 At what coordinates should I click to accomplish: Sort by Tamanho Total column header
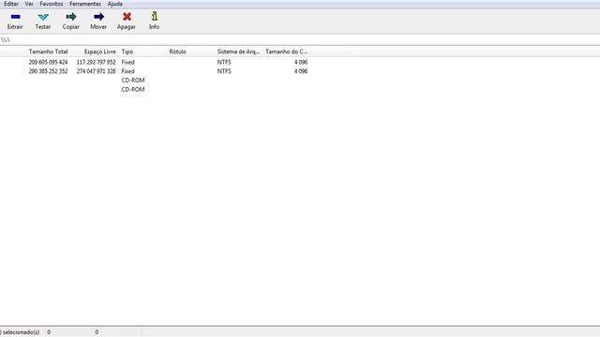[48, 51]
